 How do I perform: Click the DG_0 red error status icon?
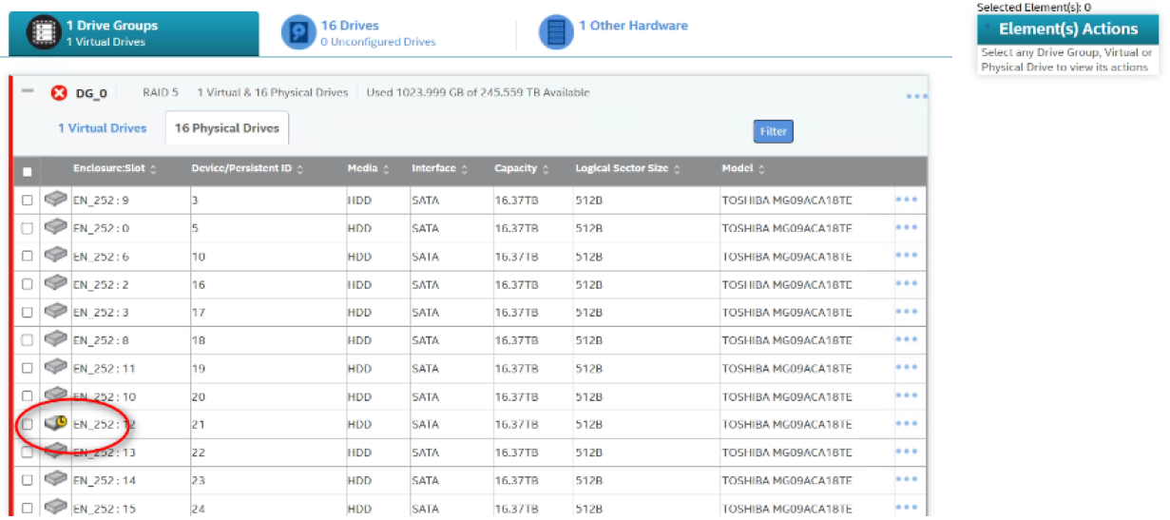[59, 93]
